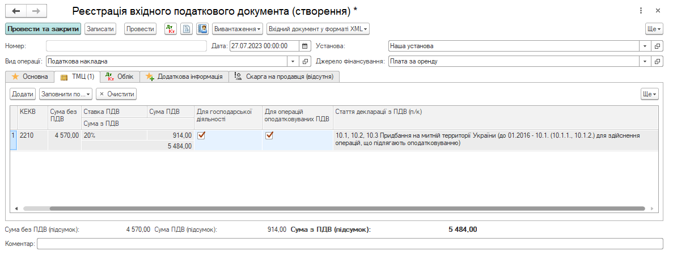Expand the Вид операції dropdown list
The width and height of the screenshot is (673, 255).
(x=293, y=61)
